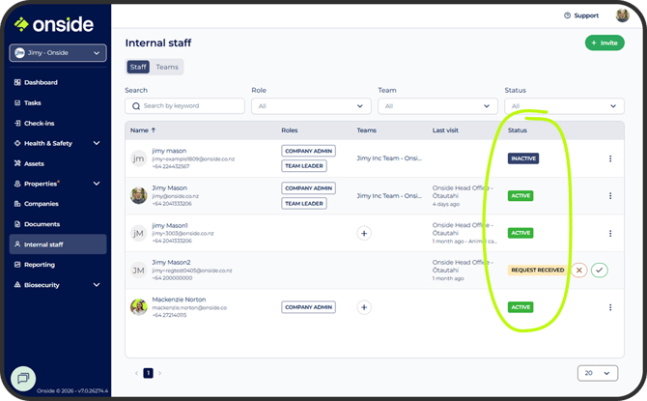Image resolution: width=647 pixels, height=401 pixels.
Task: Reject Jimy Mason2 request with X icon
Action: 578,271
